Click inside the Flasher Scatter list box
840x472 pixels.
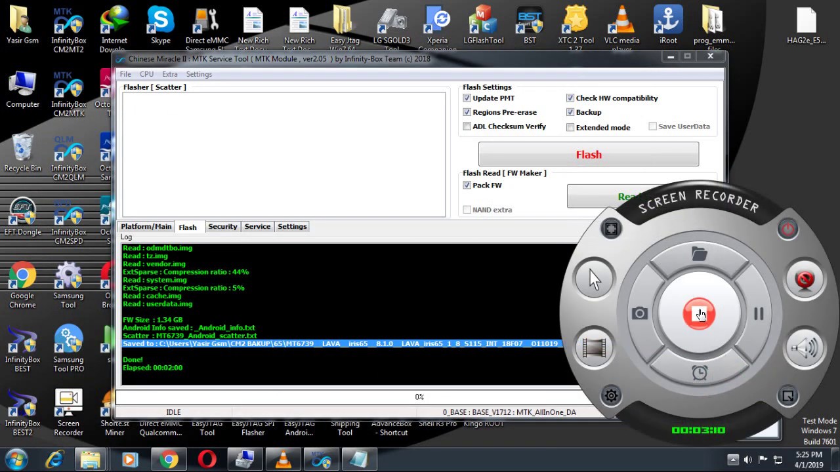click(x=283, y=155)
